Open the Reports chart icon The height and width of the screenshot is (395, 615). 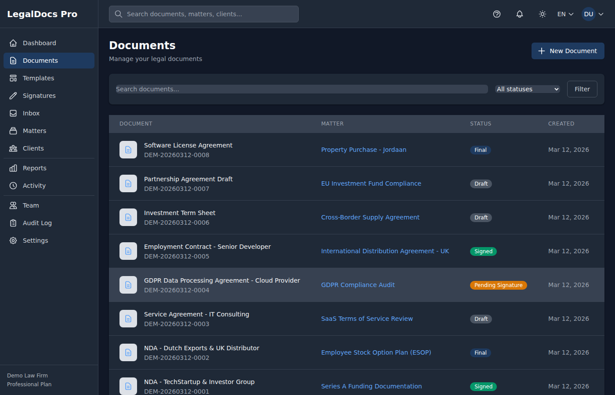click(x=13, y=168)
